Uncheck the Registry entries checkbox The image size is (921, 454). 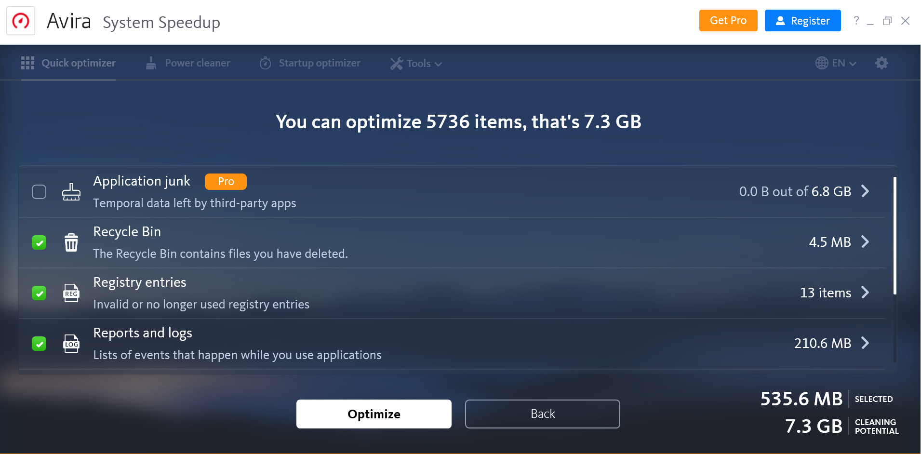[x=39, y=293]
